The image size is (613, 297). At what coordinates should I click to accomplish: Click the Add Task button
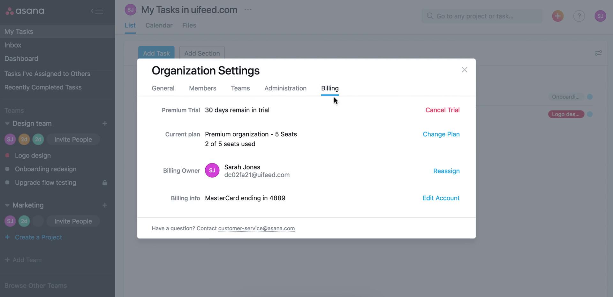[156, 53]
